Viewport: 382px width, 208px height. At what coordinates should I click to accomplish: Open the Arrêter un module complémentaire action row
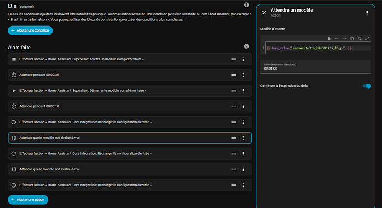130,59
